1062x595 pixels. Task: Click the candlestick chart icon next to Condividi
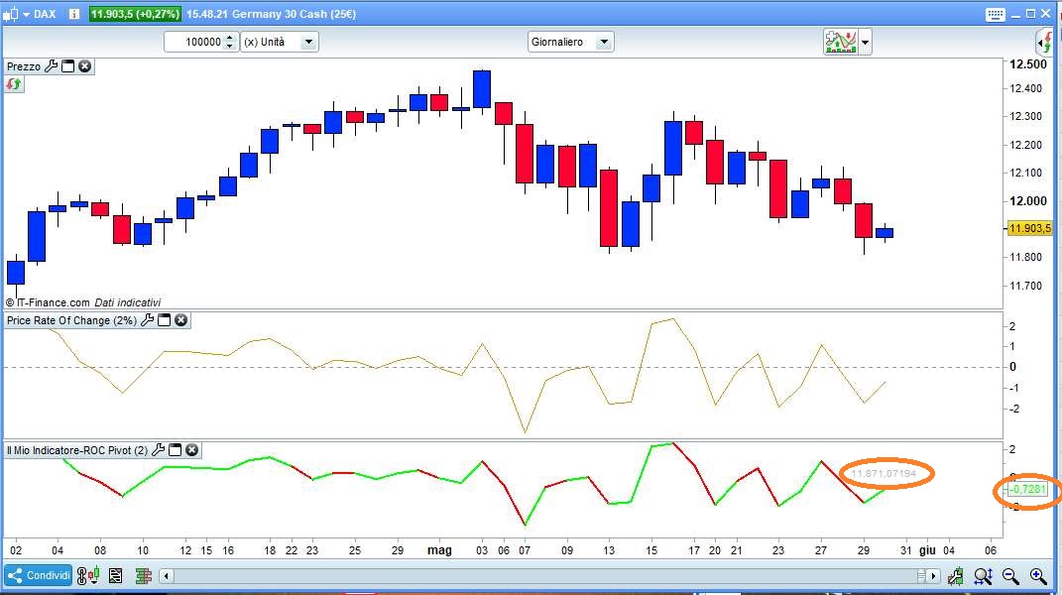[x=88, y=576]
